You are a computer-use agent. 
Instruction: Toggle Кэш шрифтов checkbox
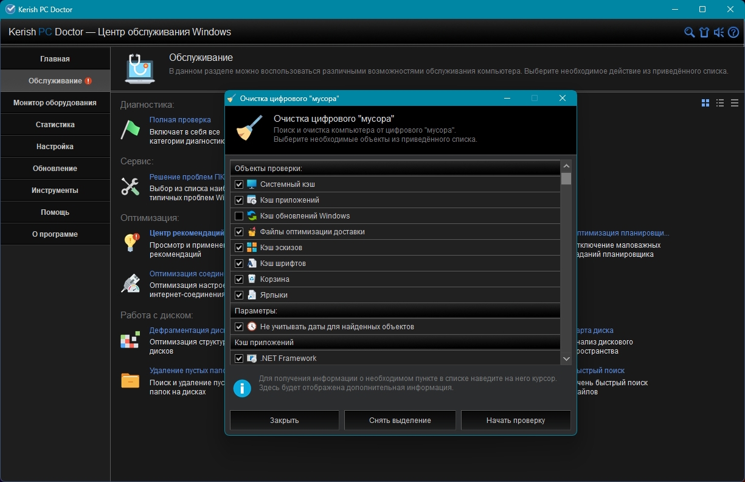(239, 264)
